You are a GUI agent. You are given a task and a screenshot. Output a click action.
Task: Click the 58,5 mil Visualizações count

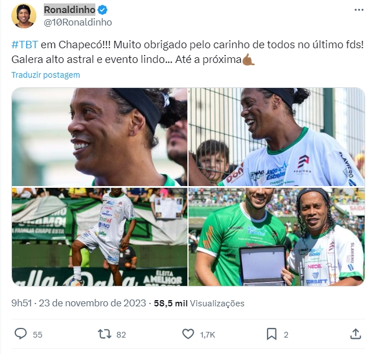pos(199,304)
